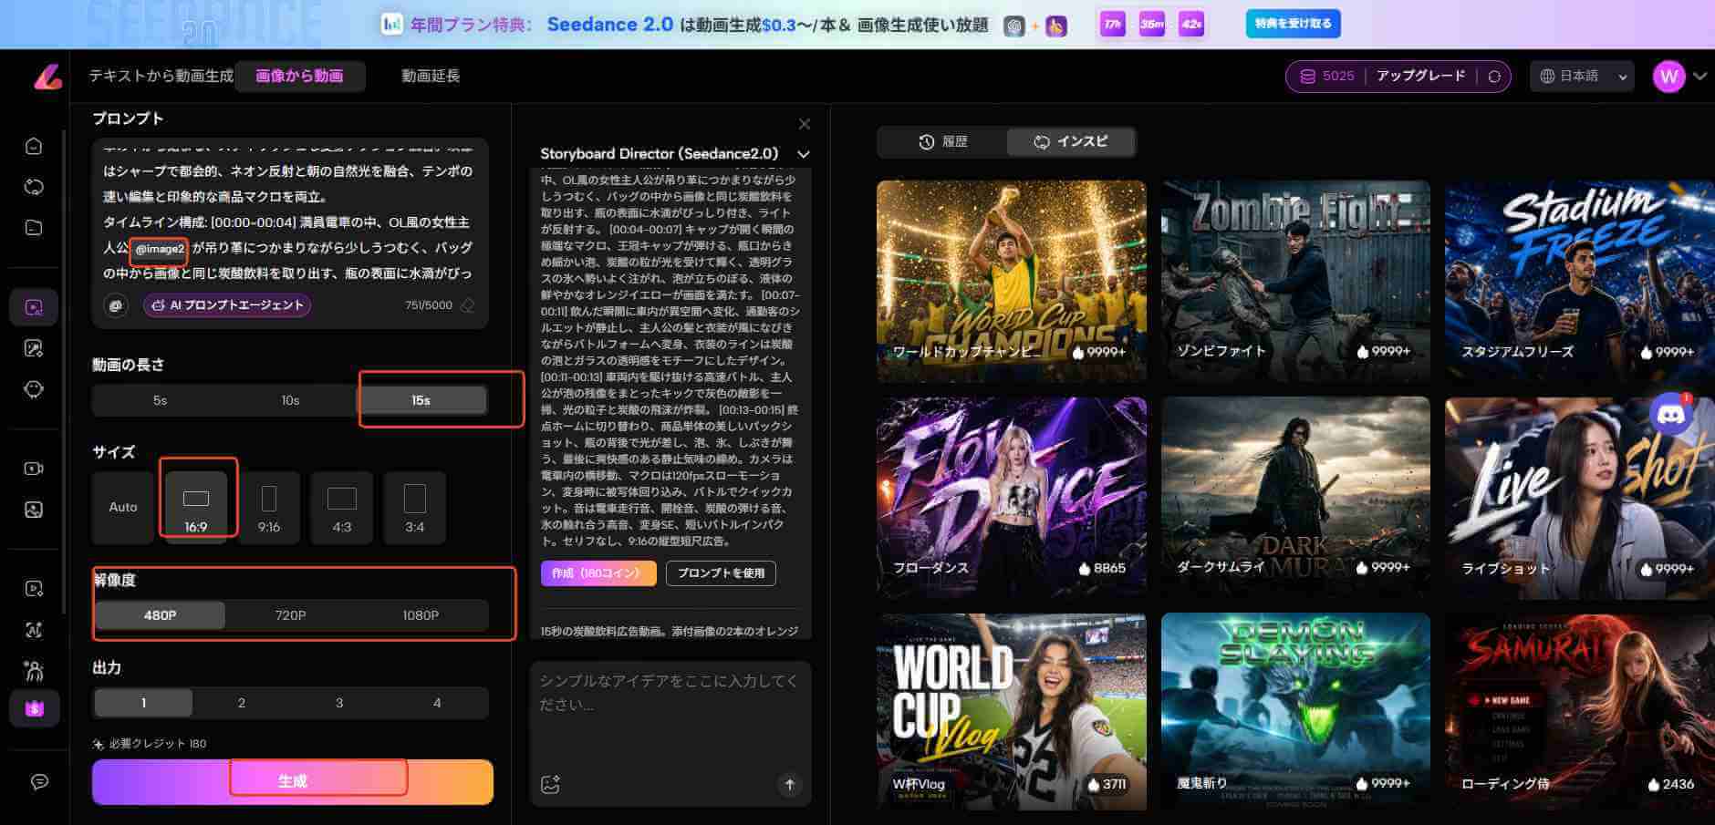The height and width of the screenshot is (825, 1715).
Task: Click the video enhance sidebar icon
Action: point(34,589)
